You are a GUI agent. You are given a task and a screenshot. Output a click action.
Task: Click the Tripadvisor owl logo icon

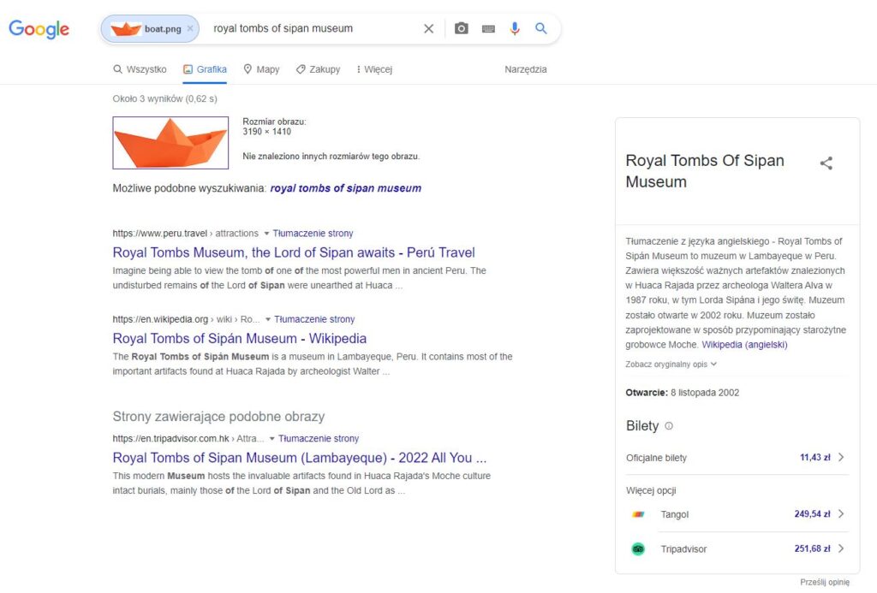click(x=638, y=549)
